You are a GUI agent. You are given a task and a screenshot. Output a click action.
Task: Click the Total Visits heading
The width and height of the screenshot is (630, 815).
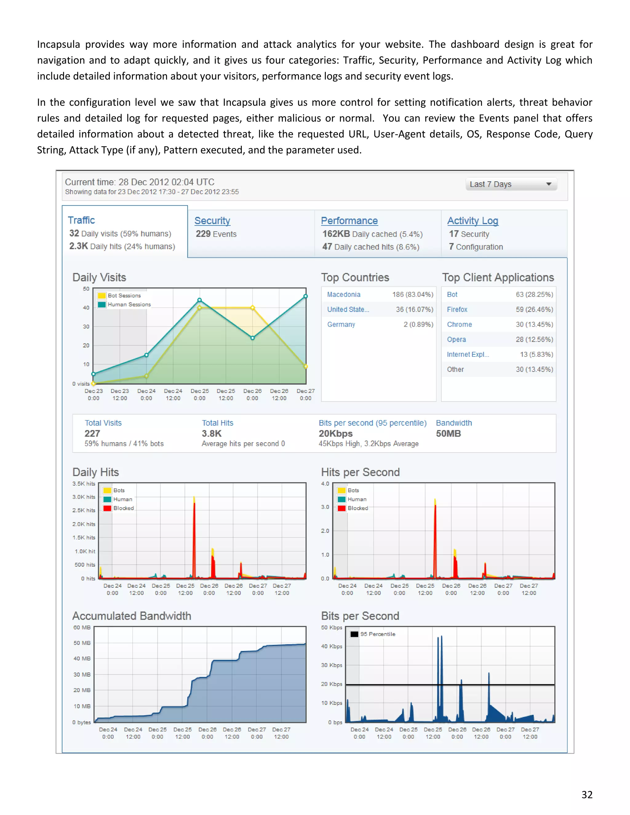point(103,423)
